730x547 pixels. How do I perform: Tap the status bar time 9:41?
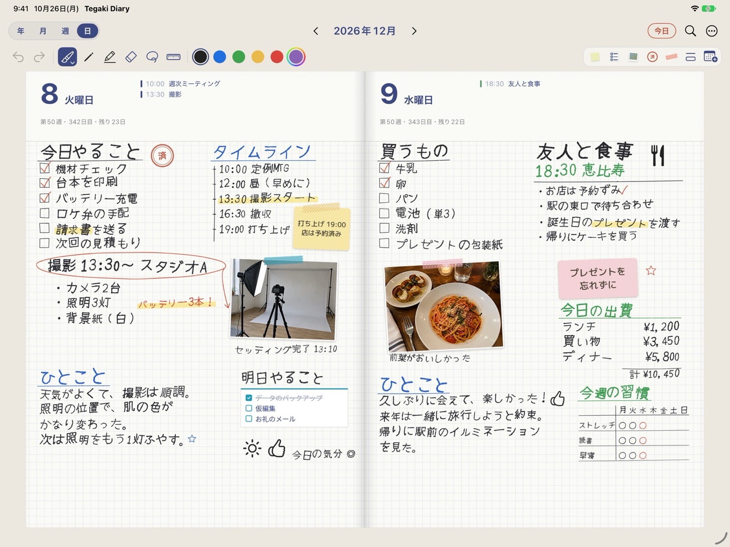click(x=21, y=9)
